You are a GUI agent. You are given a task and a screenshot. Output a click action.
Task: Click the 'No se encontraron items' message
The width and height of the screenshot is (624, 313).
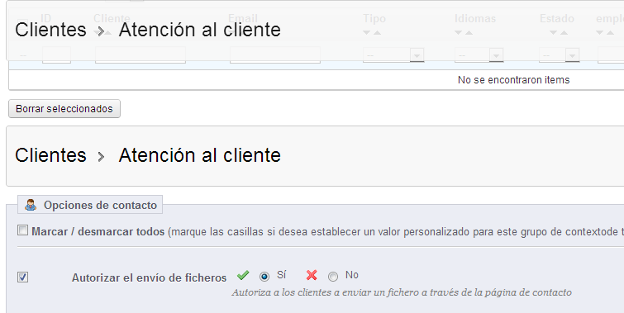click(x=514, y=80)
